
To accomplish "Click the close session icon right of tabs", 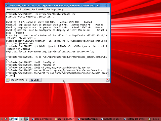I will [108, 80].
